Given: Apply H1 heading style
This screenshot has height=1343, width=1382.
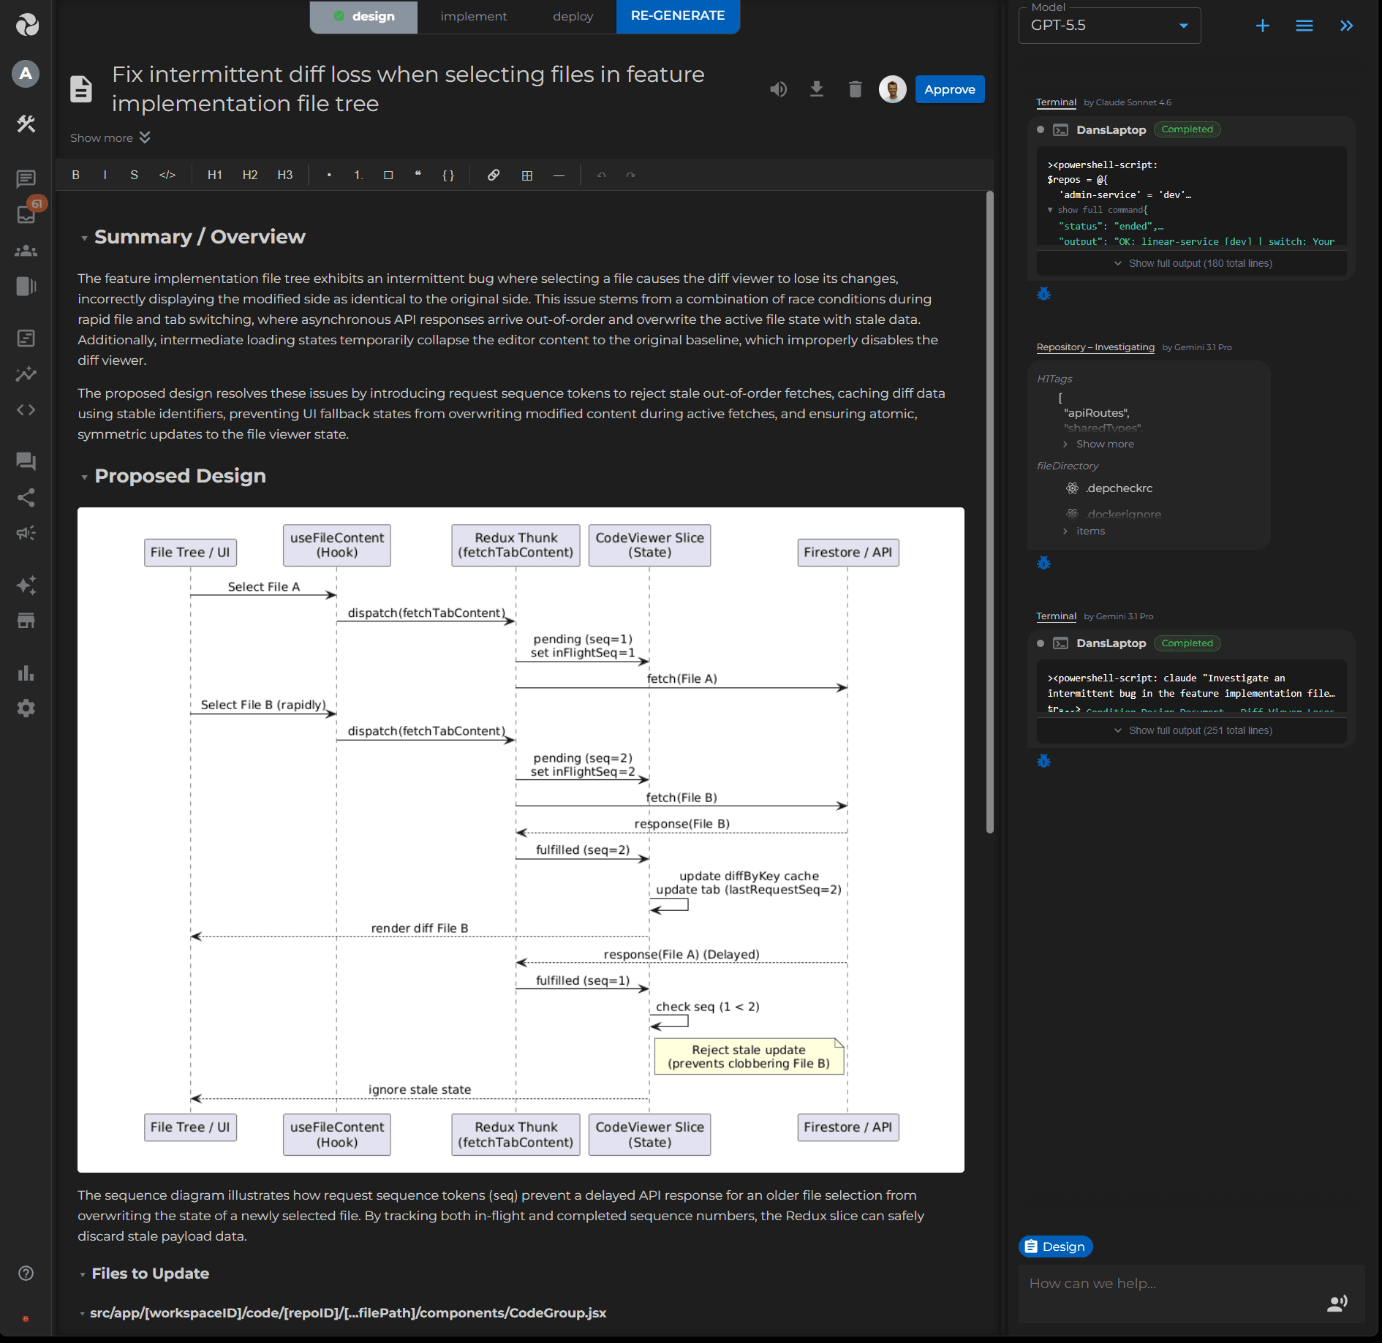Looking at the screenshot, I should pyautogui.click(x=215, y=175).
